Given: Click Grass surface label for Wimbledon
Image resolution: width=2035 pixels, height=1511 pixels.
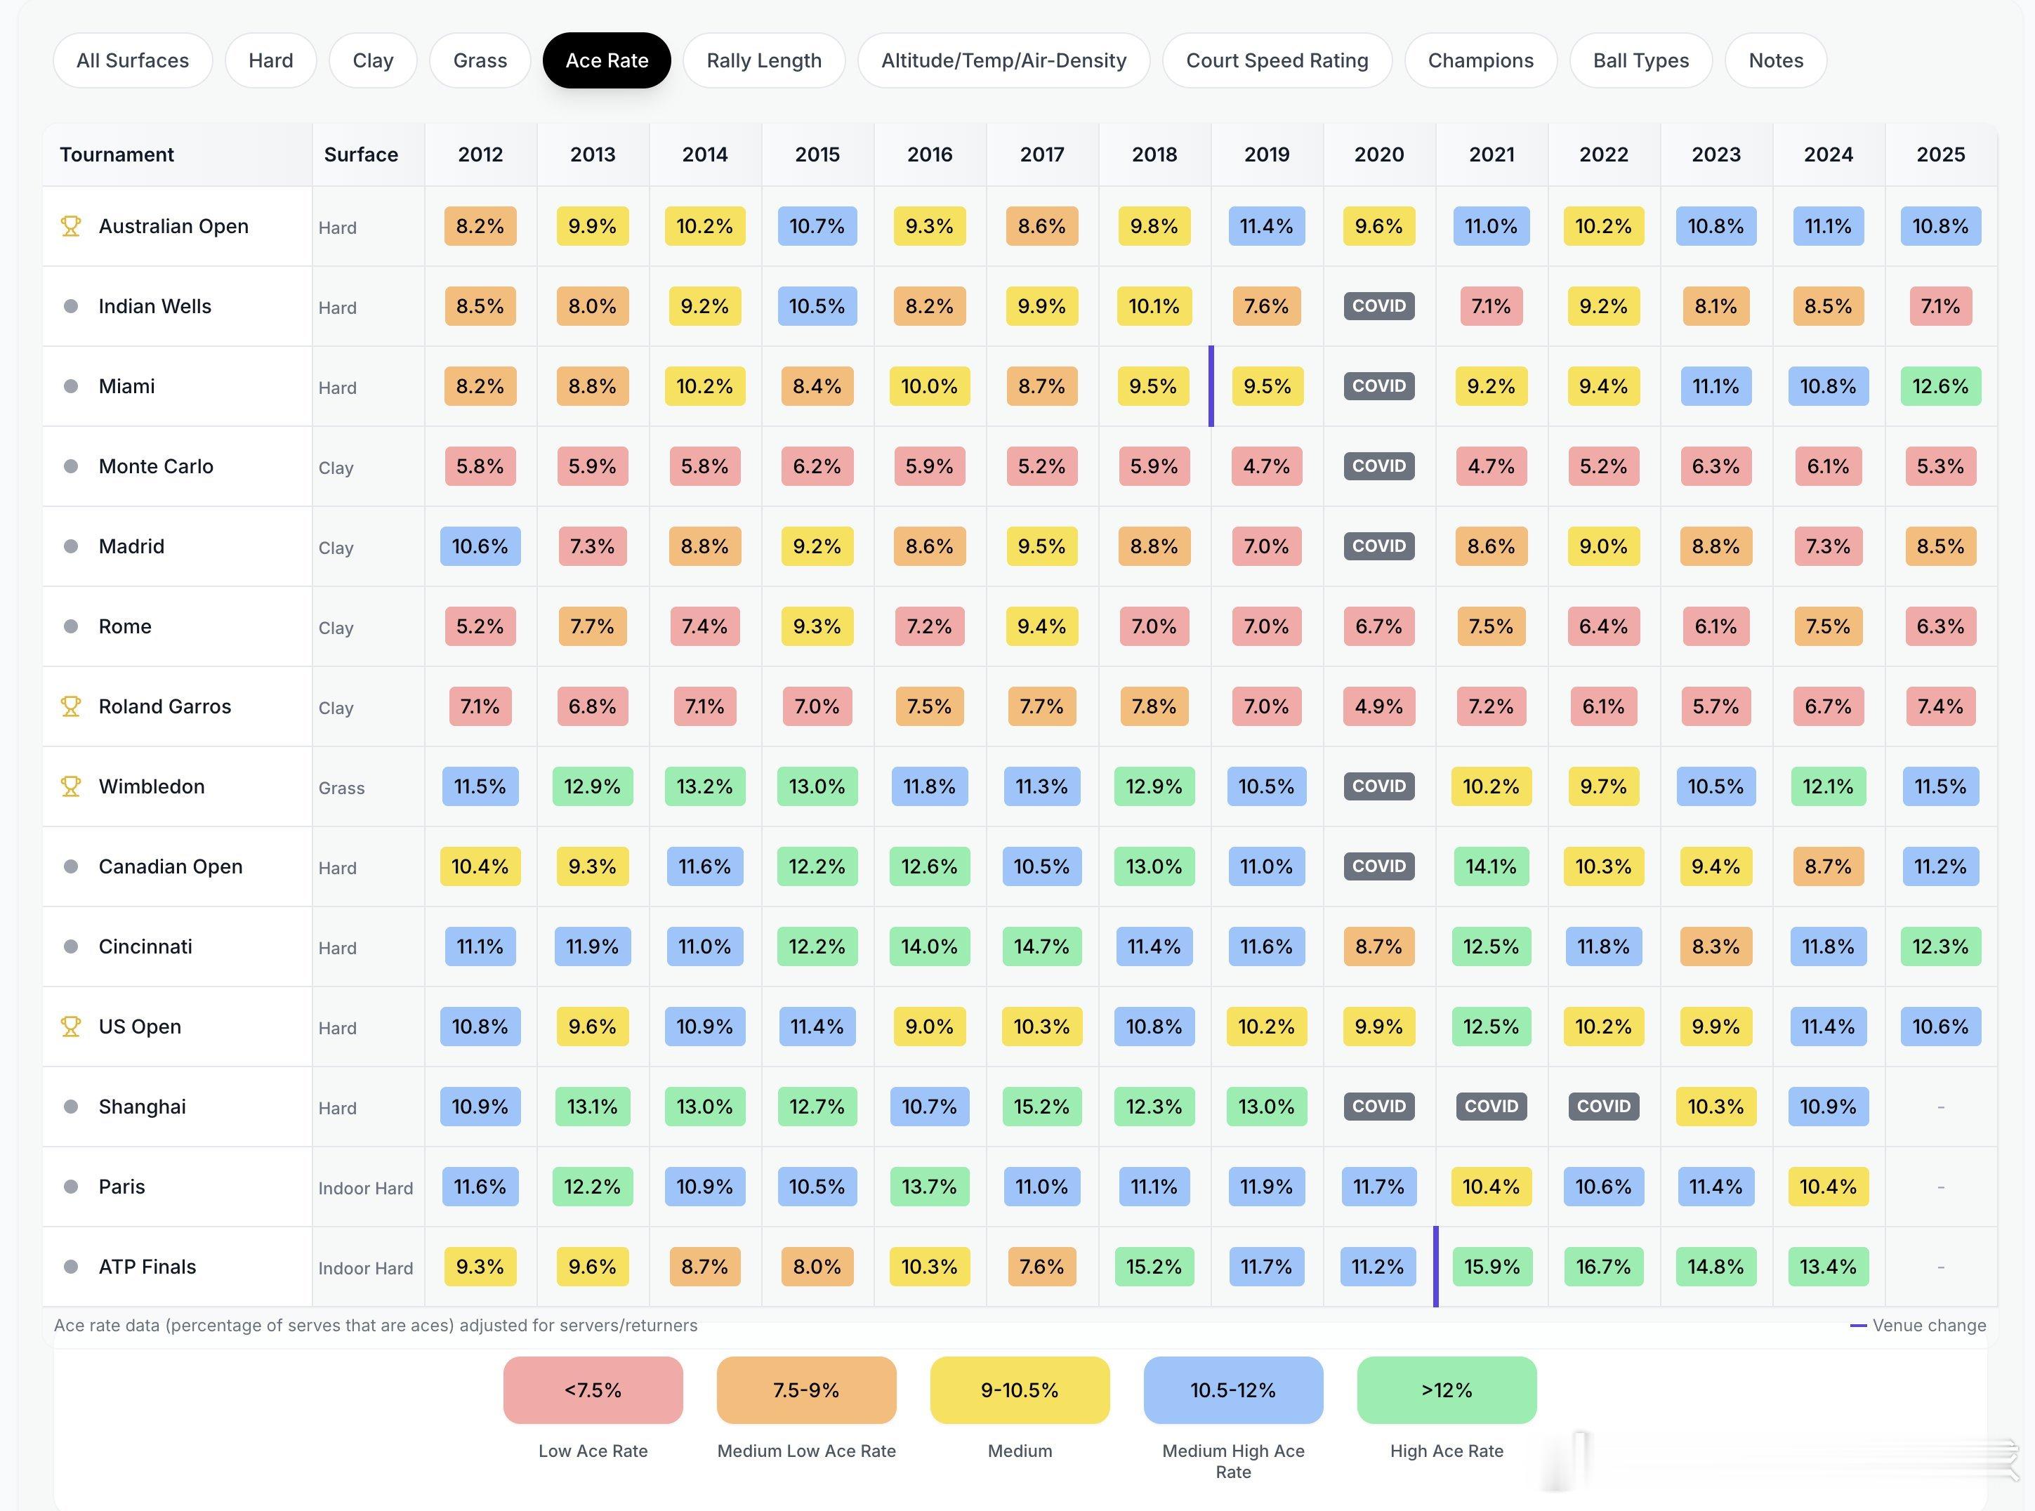Looking at the screenshot, I should tap(341, 789).
